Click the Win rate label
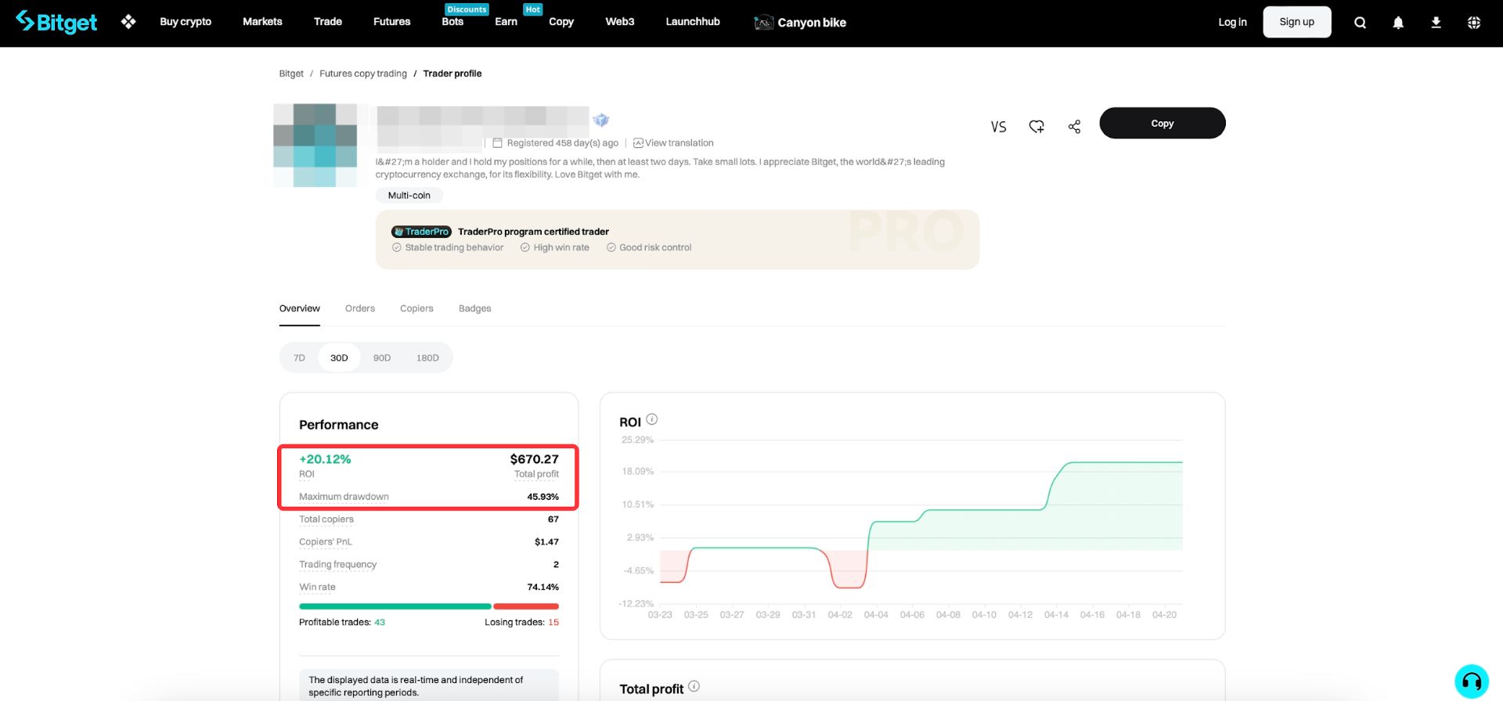Viewport: 1503px width, 701px height. coord(317,588)
